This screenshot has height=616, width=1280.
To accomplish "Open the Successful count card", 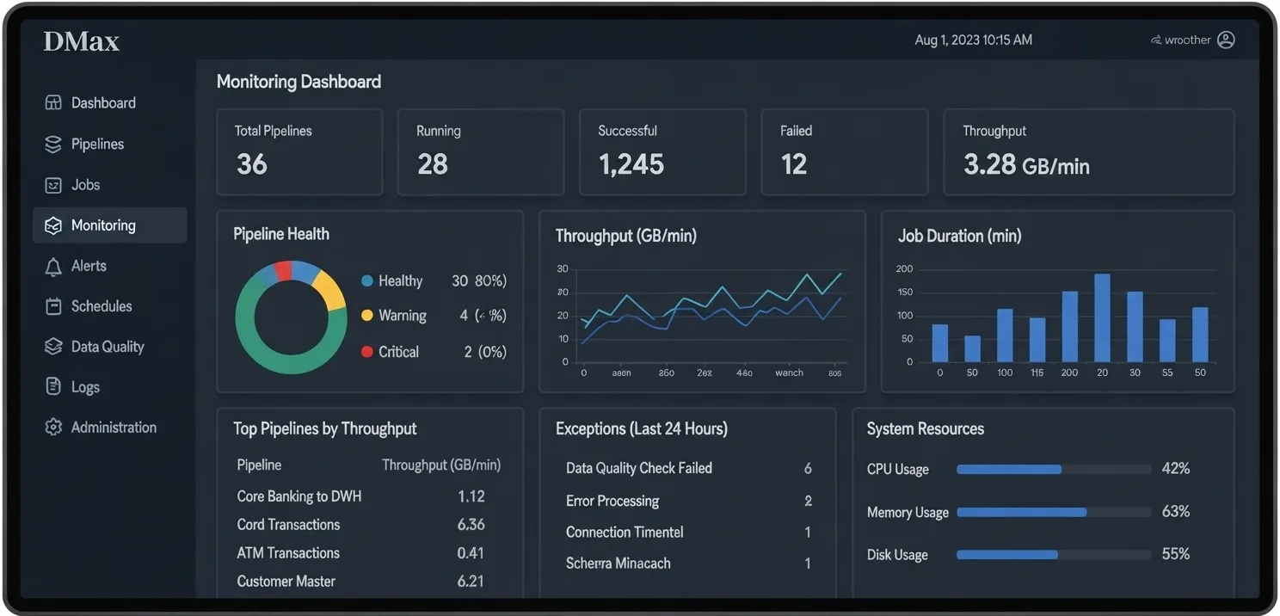I will coord(662,152).
